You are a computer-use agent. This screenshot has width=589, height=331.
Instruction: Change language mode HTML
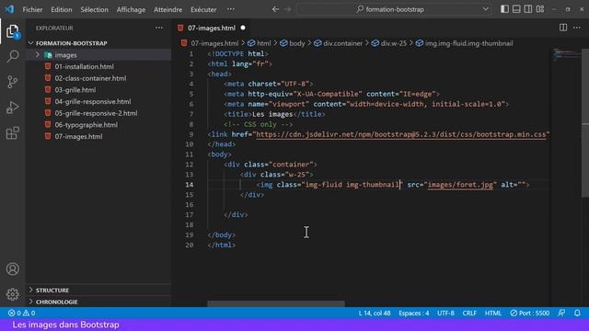click(493, 313)
